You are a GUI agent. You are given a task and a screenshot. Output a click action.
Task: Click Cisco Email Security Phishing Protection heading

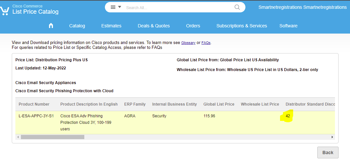point(64,91)
